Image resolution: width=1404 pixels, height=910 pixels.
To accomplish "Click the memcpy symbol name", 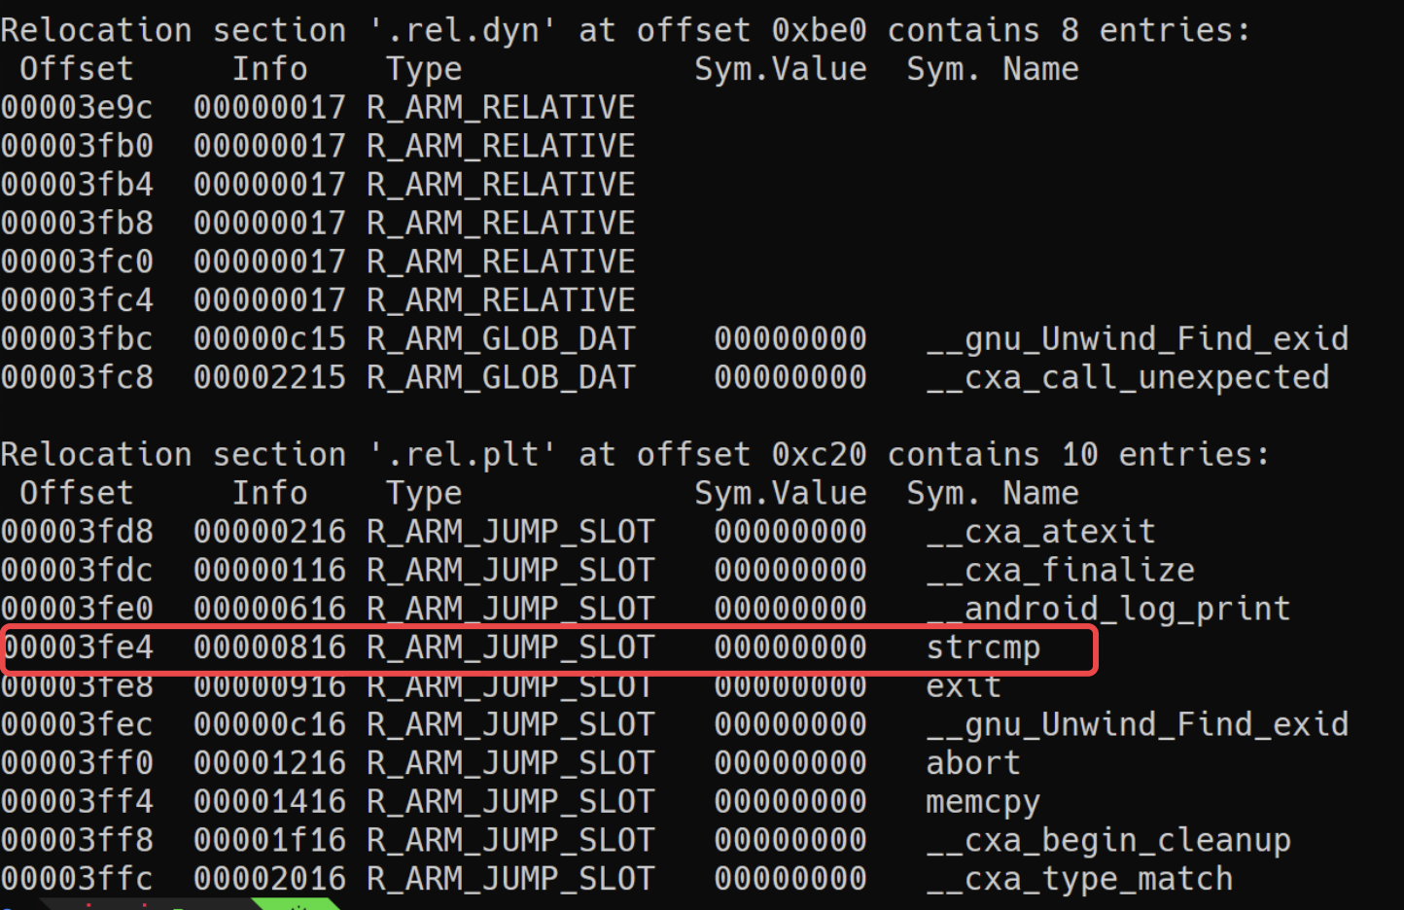I will (x=983, y=803).
